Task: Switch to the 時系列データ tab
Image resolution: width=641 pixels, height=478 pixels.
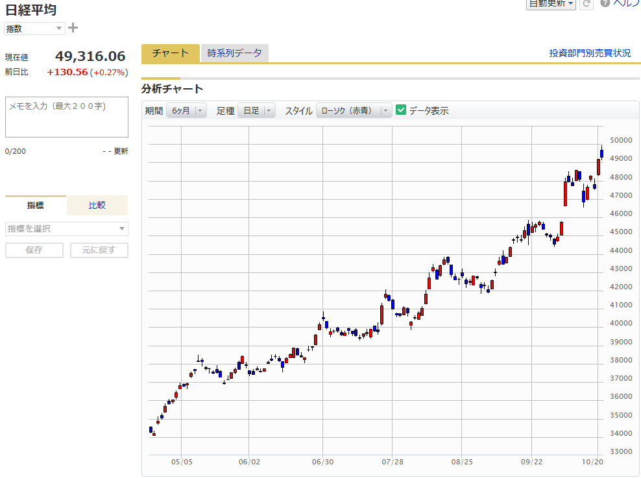Action: tap(234, 54)
